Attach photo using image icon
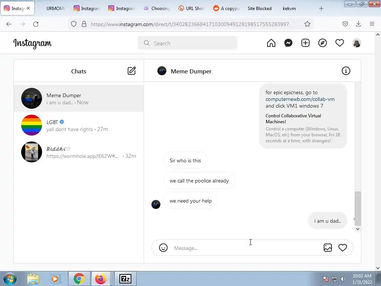Screen dimensions: 381x286 pyautogui.click(x=327, y=248)
